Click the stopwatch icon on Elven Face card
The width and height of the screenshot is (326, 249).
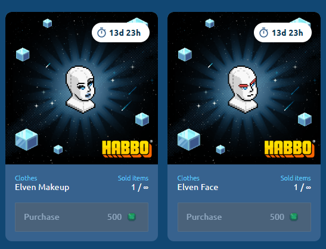264,33
